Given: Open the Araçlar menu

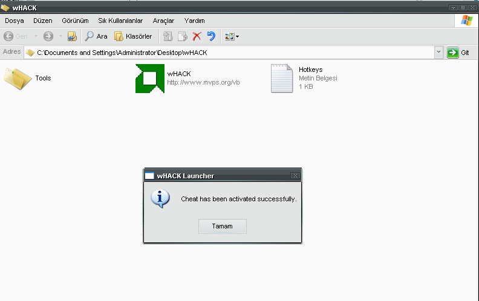Looking at the screenshot, I should tap(163, 21).
